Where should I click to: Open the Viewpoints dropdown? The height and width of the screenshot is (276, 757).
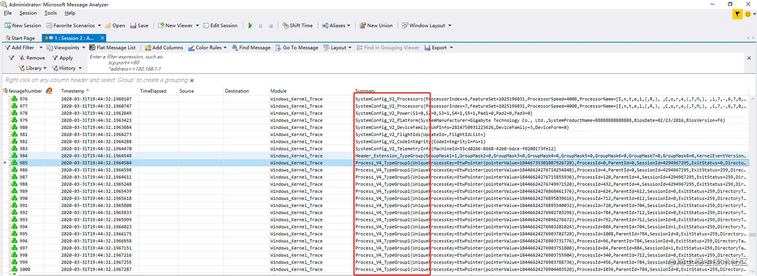(x=66, y=47)
